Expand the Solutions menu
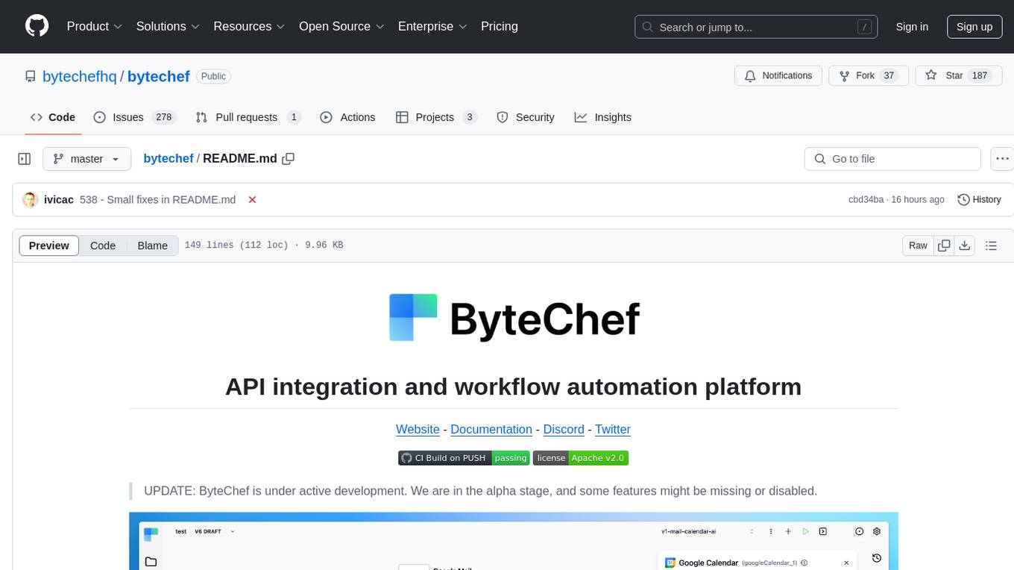 [x=168, y=26]
